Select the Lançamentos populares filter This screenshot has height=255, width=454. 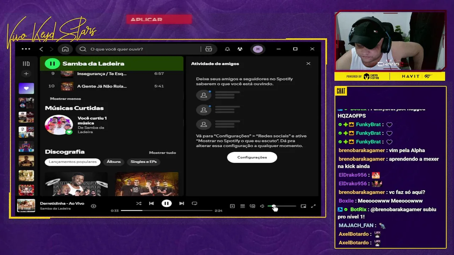[73, 162]
